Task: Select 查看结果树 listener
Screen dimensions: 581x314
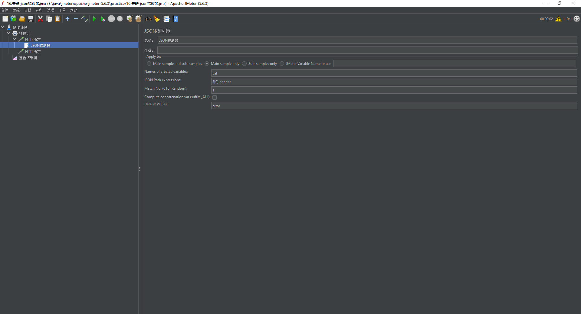Action: point(28,58)
